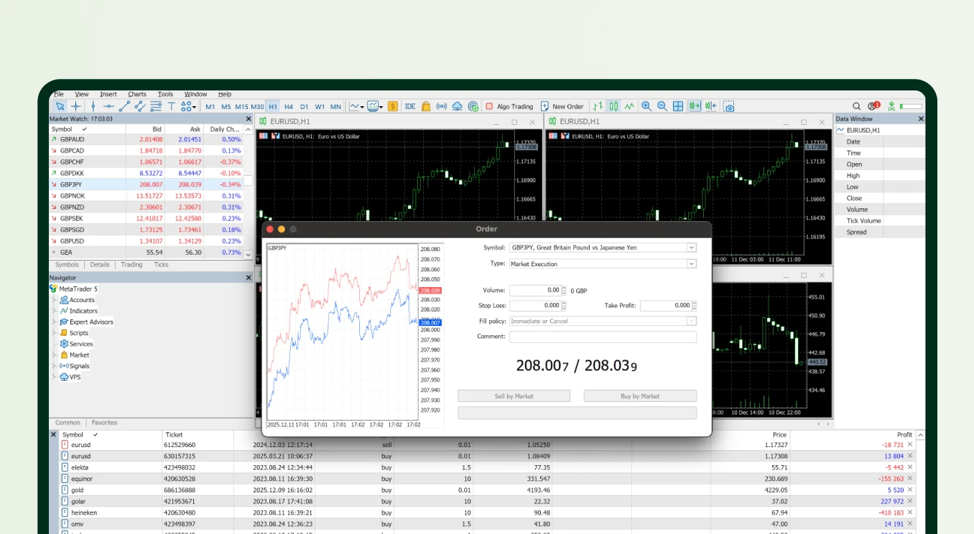Select the Trendline drawing tool
This screenshot has height=534, width=974.
[x=124, y=106]
